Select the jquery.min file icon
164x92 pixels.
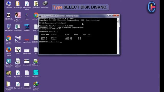36,5
